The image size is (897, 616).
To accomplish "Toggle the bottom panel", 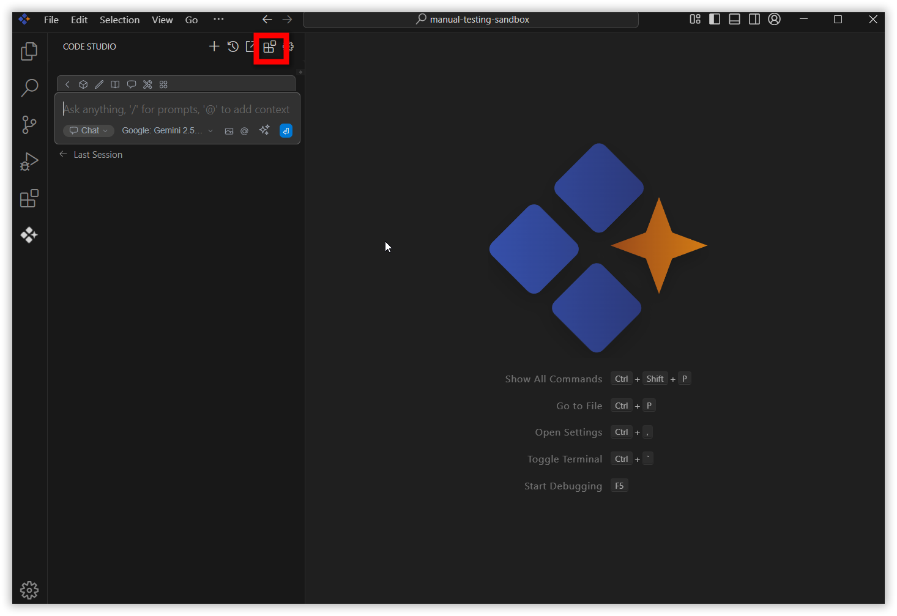I will tap(734, 20).
